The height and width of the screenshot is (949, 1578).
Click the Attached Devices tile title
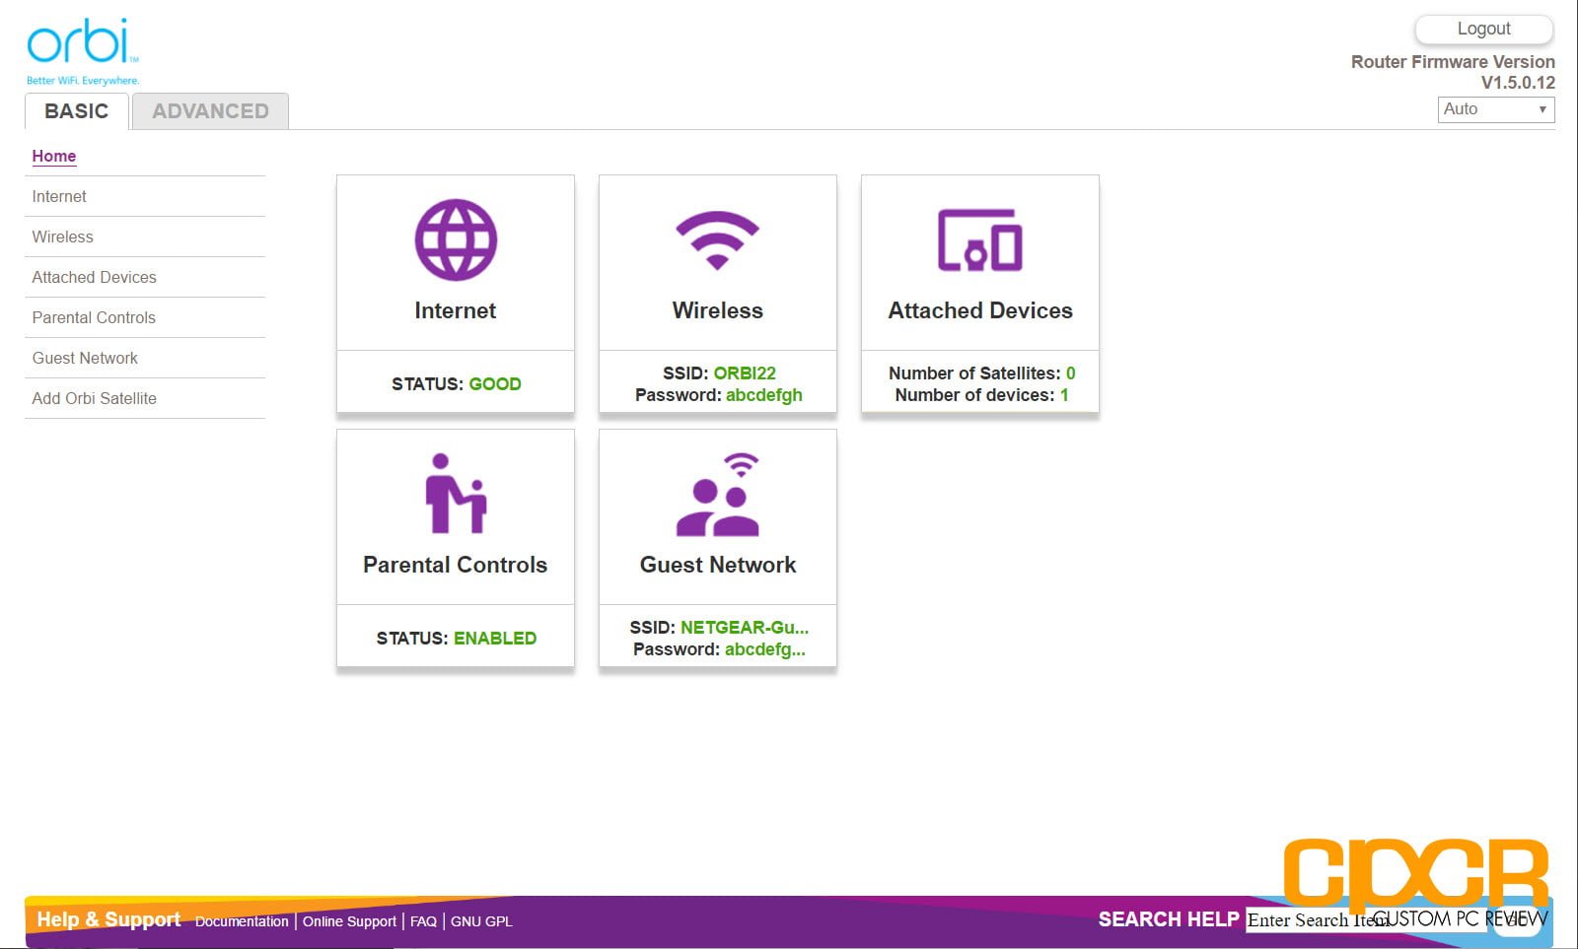980,310
